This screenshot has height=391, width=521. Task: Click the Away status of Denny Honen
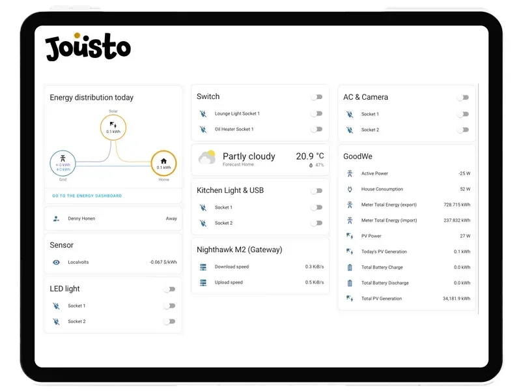(171, 218)
